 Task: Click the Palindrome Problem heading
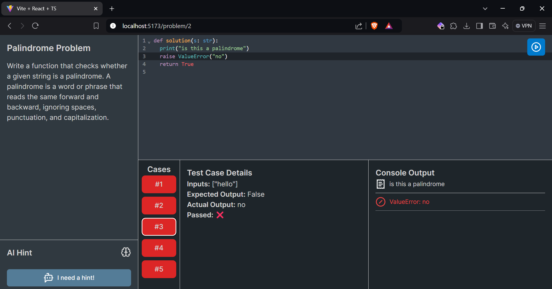(49, 48)
